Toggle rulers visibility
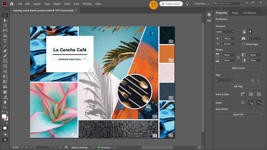The image size is (267, 150). pos(243,94)
